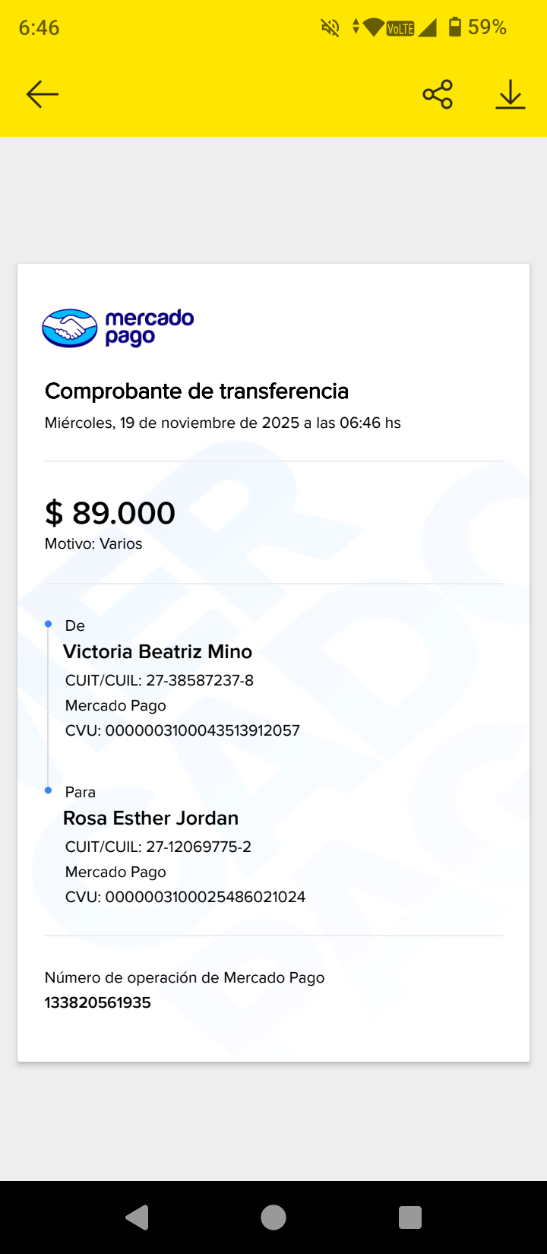
Task: Tap the muted sound status icon
Action: [330, 28]
